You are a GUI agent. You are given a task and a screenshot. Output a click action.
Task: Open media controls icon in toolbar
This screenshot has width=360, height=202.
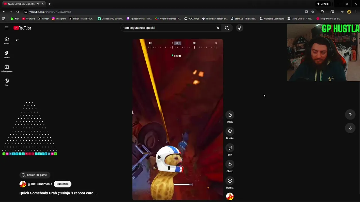coord(342,12)
